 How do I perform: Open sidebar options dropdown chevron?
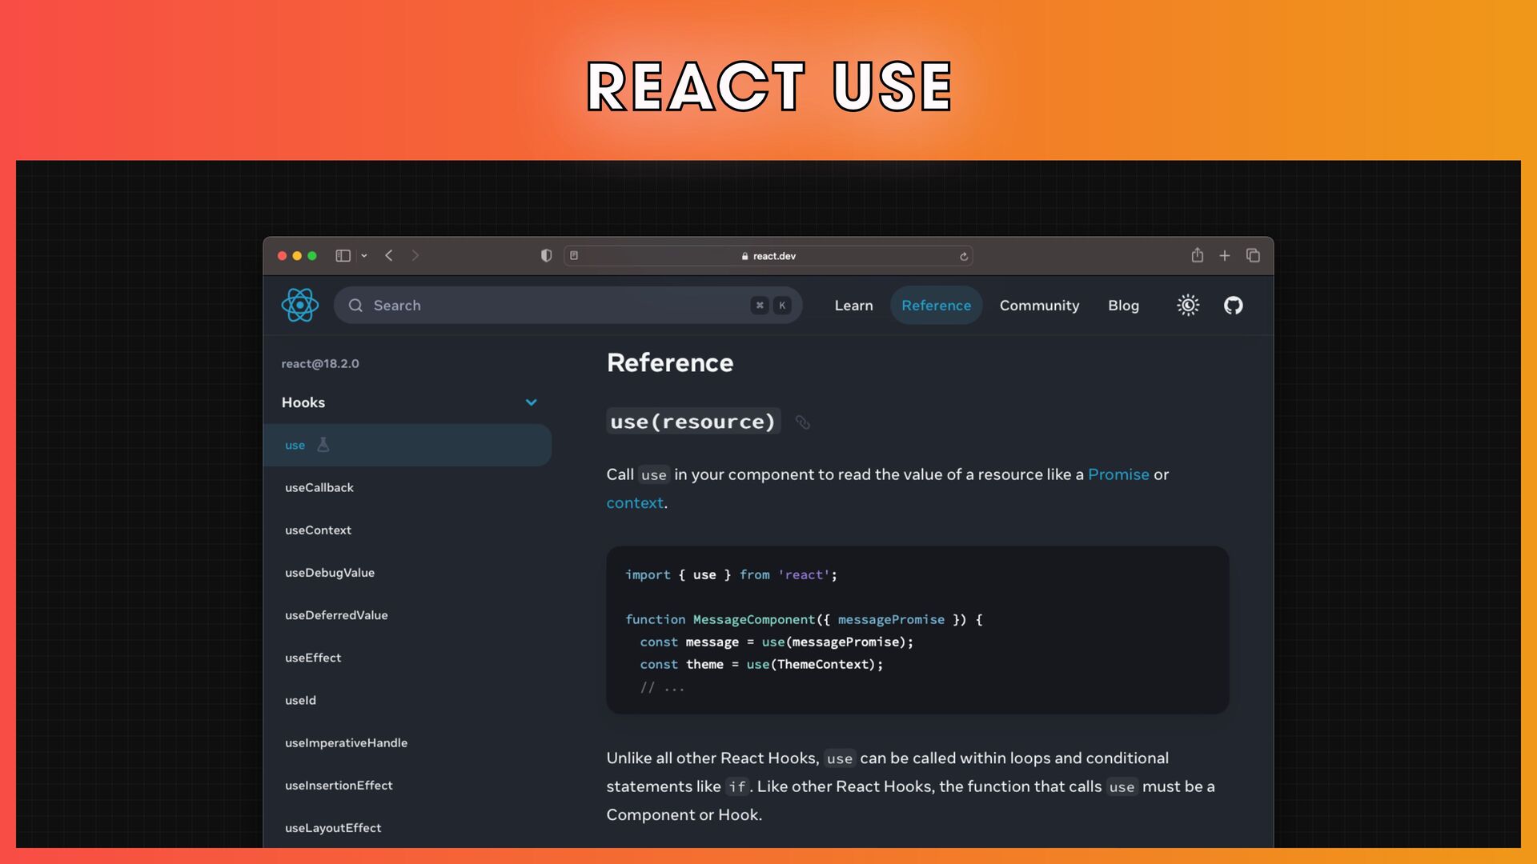point(364,256)
